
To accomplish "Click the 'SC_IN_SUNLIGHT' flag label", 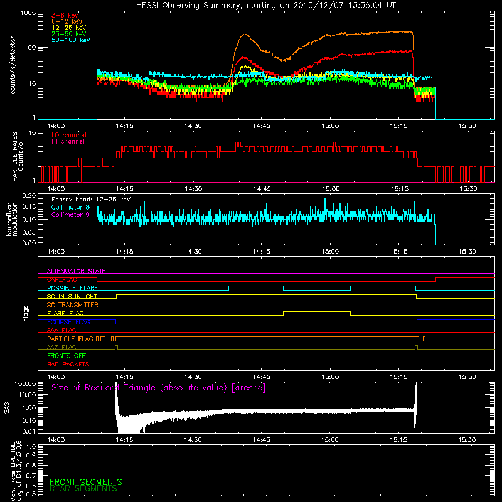I will 72,296.
